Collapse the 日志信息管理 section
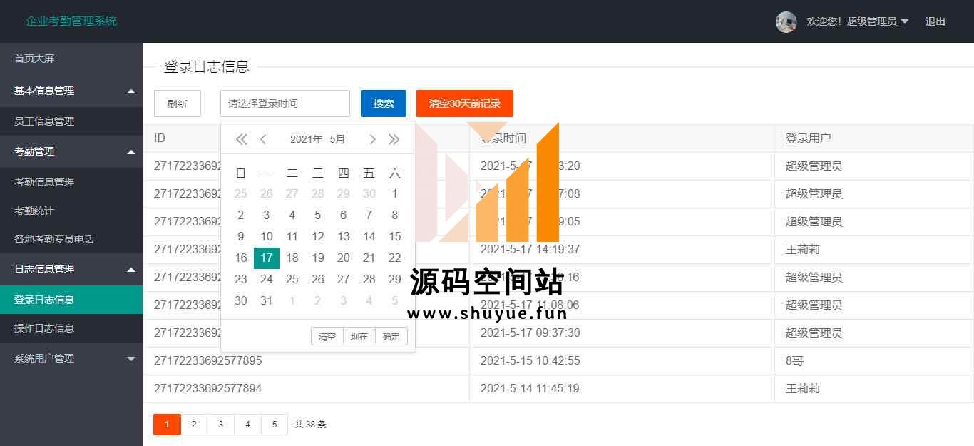This screenshot has width=974, height=446. pos(71,269)
